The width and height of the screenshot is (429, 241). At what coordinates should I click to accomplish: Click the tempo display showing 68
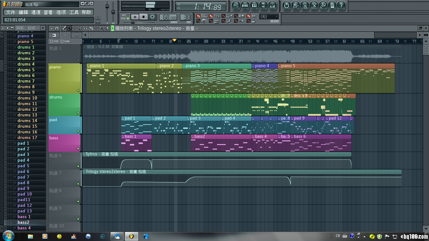pos(168,17)
